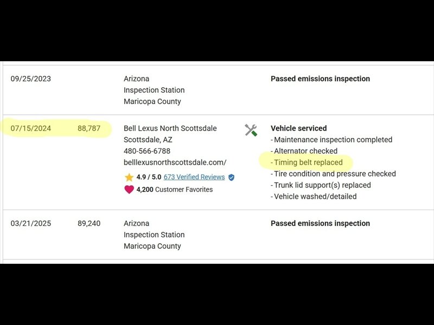
Task: Click the highlighted date 07/15/2024
Action: click(31, 128)
